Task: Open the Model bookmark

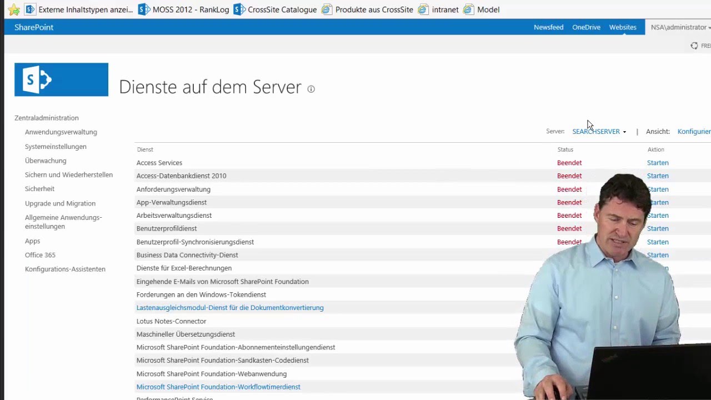Action: tap(482, 9)
